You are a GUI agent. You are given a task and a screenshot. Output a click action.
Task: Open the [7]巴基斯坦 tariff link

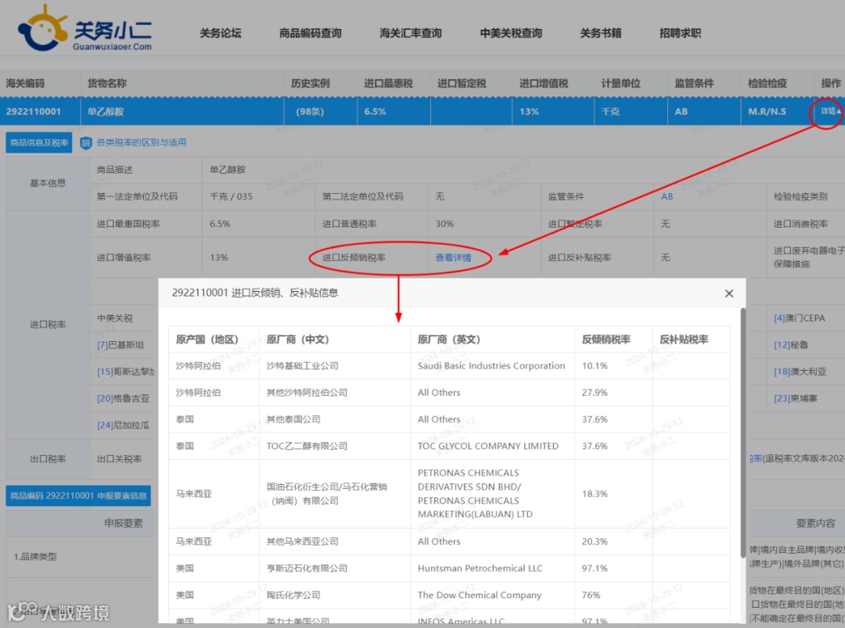pyautogui.click(x=120, y=345)
